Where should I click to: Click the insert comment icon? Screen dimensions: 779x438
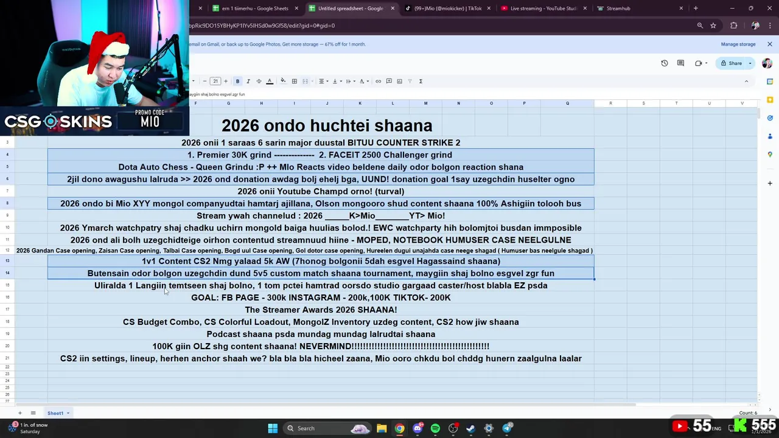point(389,81)
